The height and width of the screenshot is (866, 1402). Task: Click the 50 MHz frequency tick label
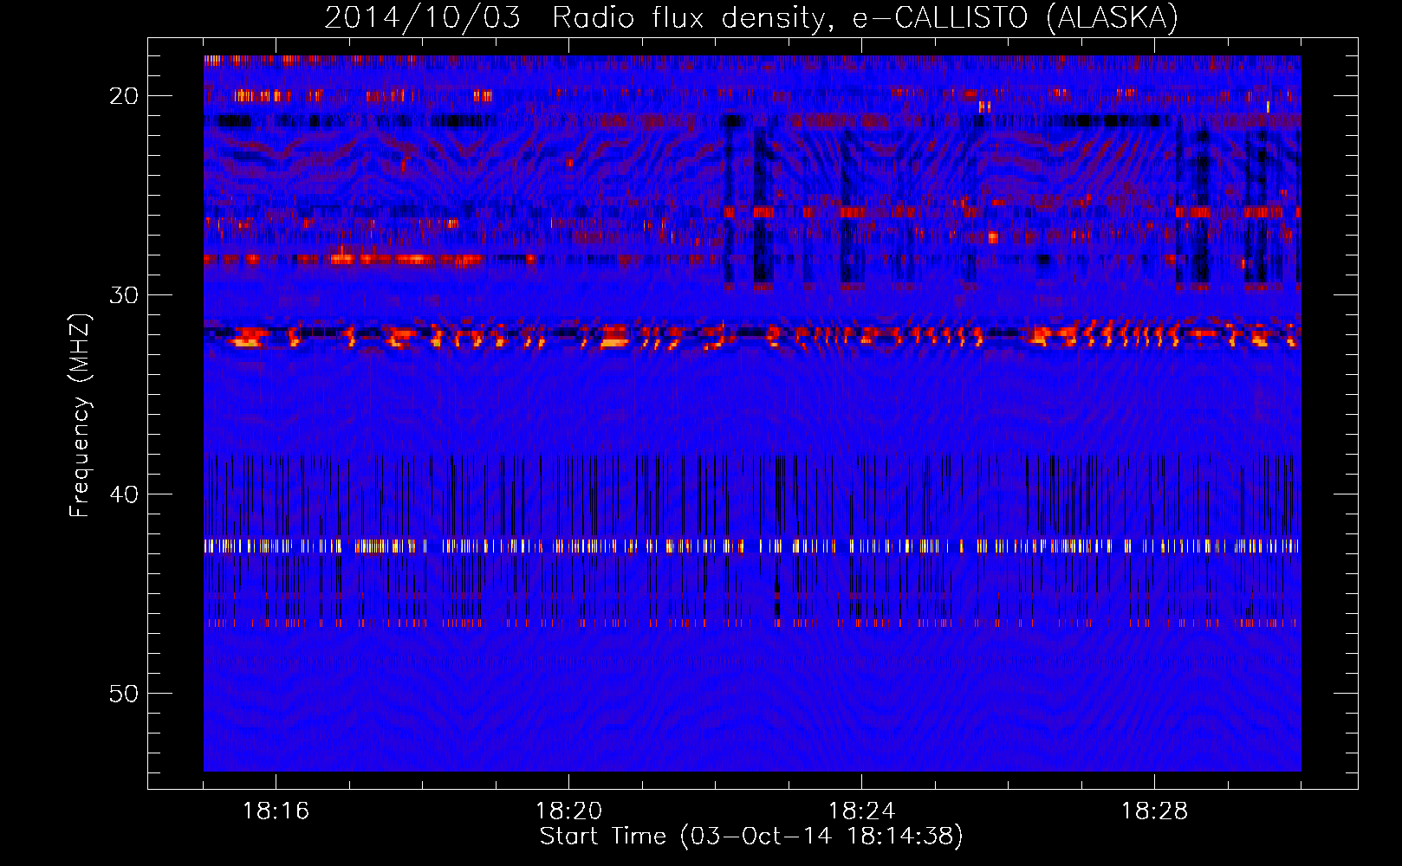point(124,693)
